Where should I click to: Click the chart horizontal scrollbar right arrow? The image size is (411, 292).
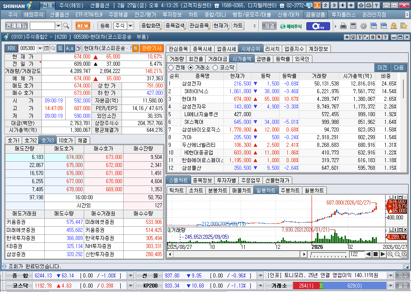tap(304, 254)
